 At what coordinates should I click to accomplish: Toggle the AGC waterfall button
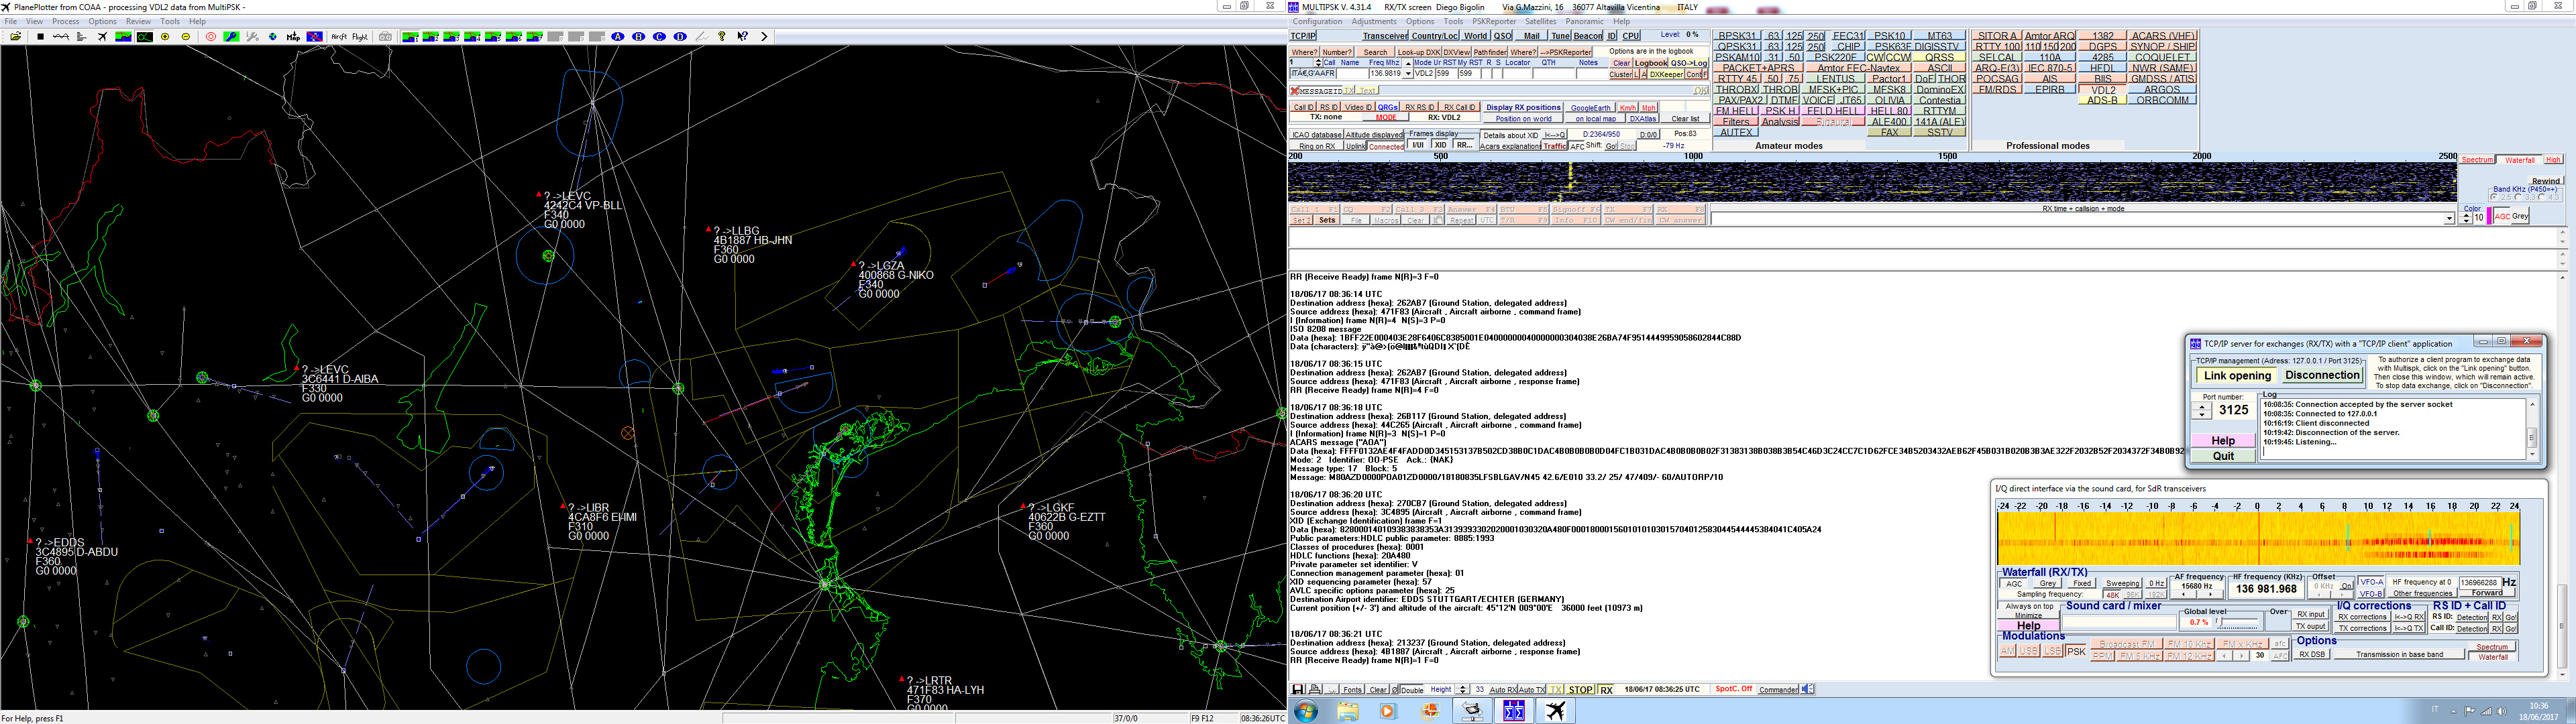click(2014, 584)
